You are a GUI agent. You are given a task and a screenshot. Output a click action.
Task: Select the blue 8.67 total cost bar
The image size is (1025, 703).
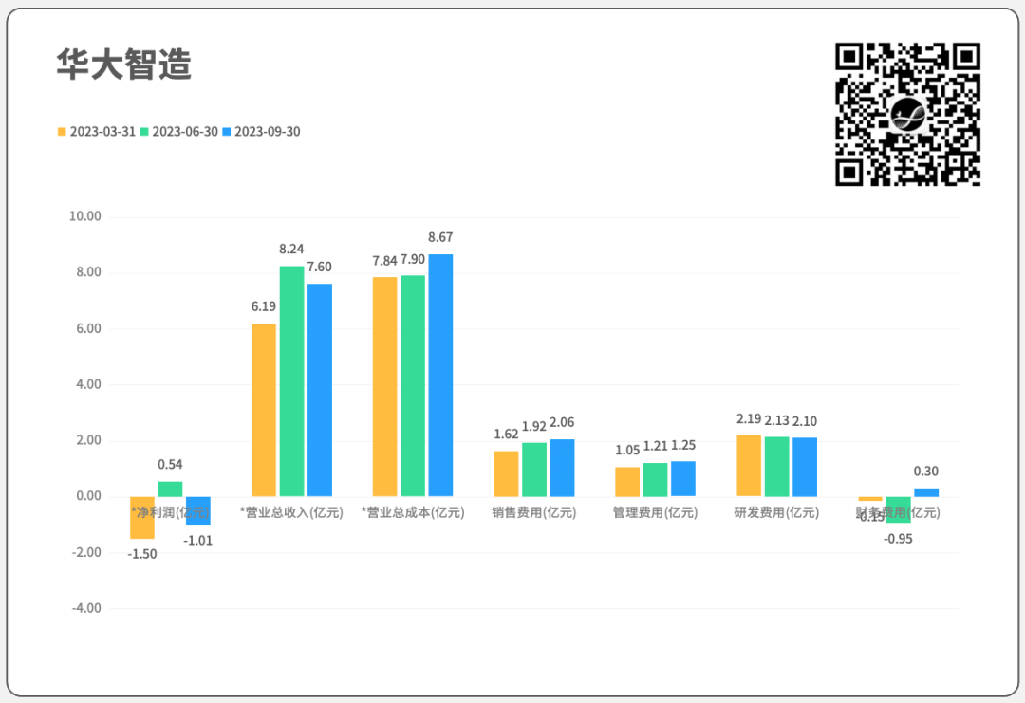[440, 375]
